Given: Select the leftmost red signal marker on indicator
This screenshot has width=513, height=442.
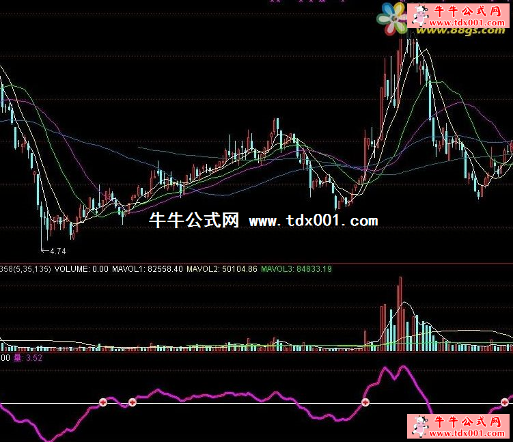Looking at the screenshot, I should (x=104, y=402).
